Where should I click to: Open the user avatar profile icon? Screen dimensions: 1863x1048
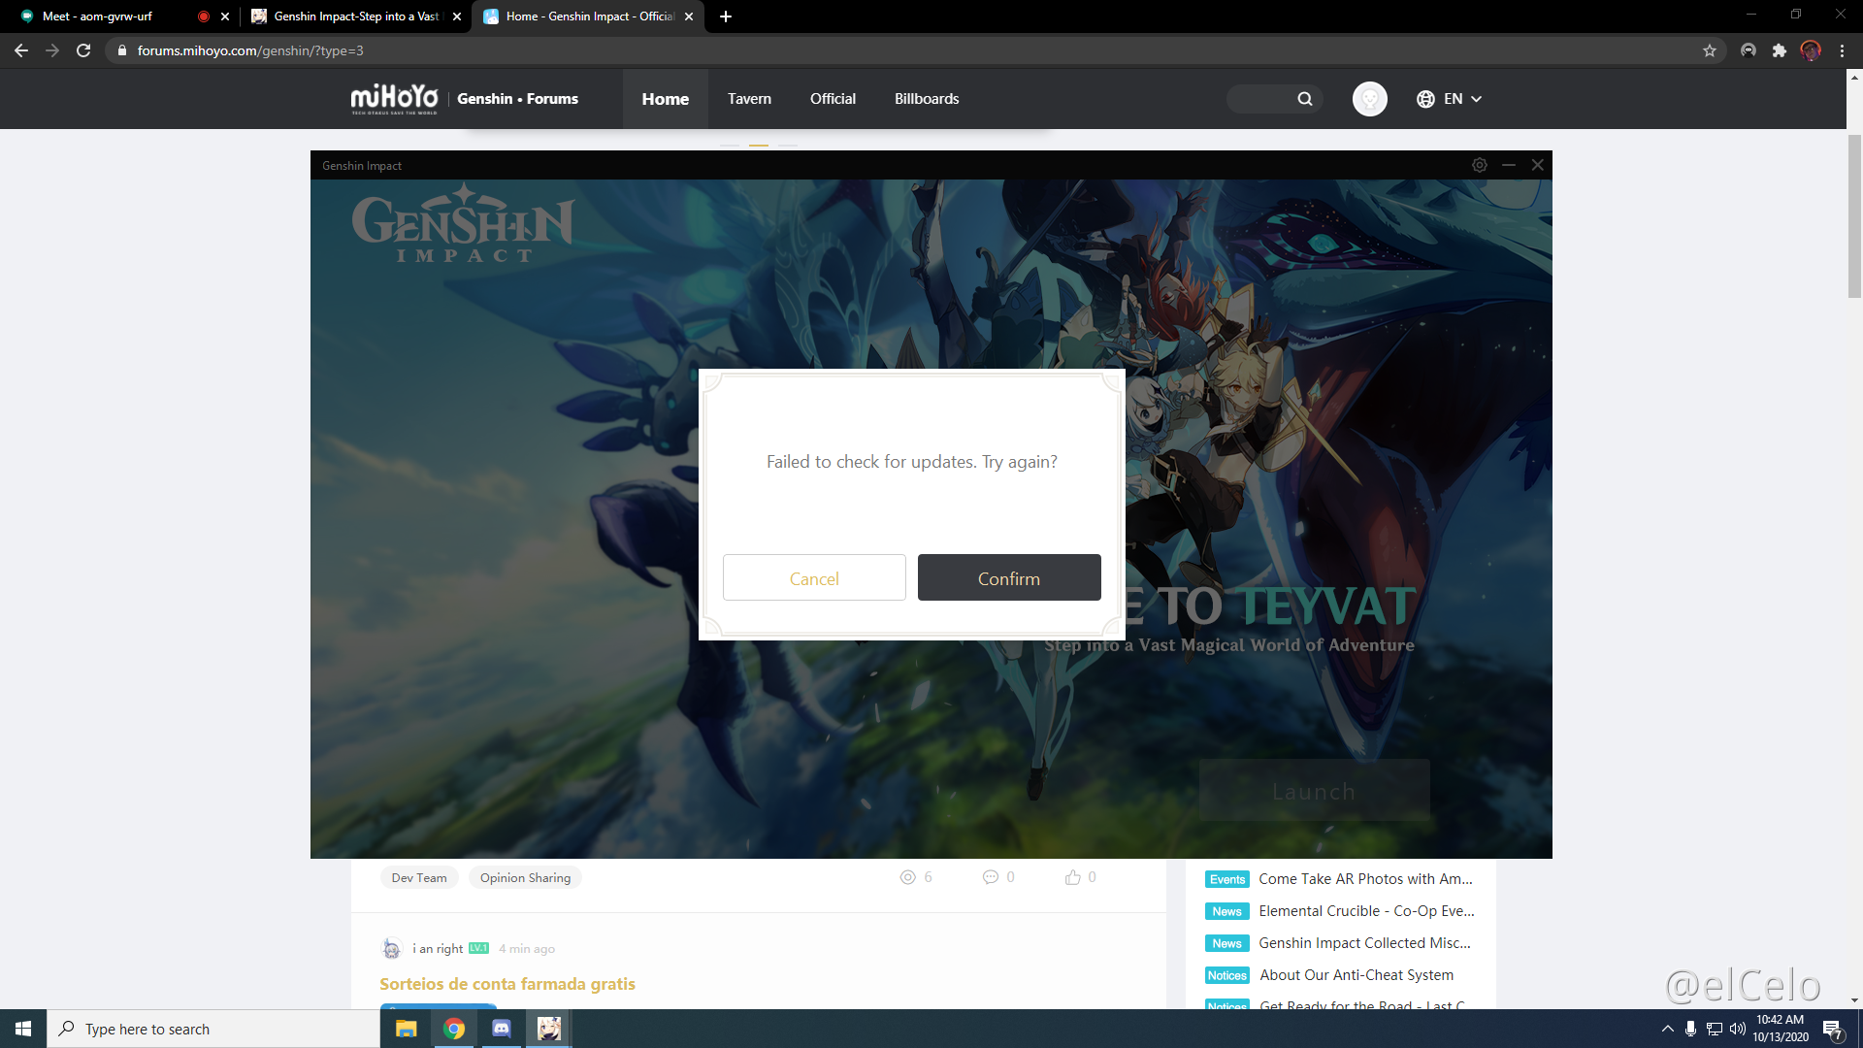[x=1369, y=98]
